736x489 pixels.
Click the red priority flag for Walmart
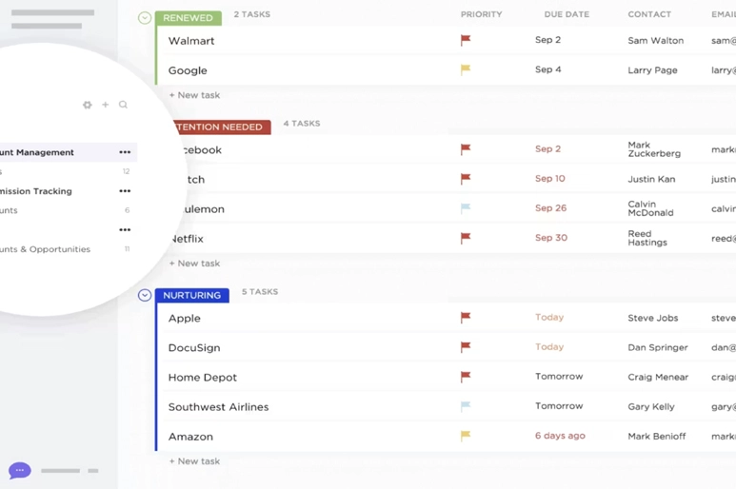466,40
